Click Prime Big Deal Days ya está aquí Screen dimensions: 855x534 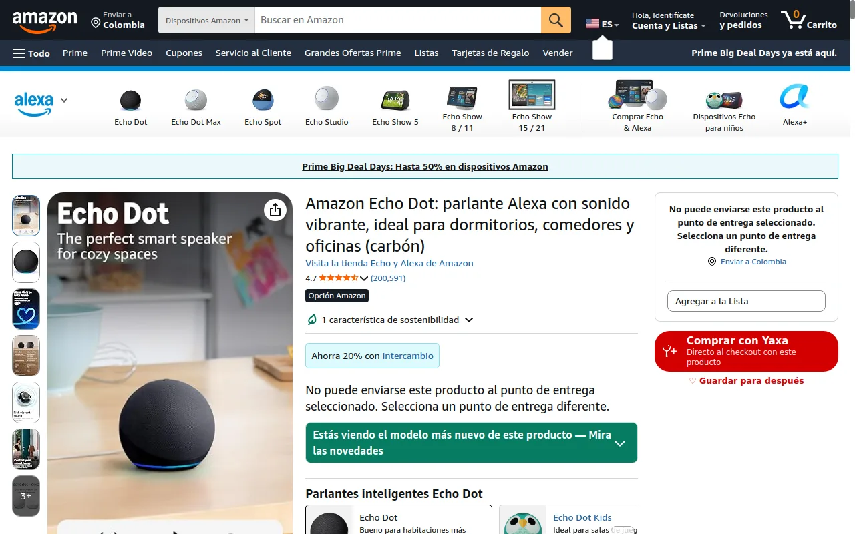click(x=764, y=53)
